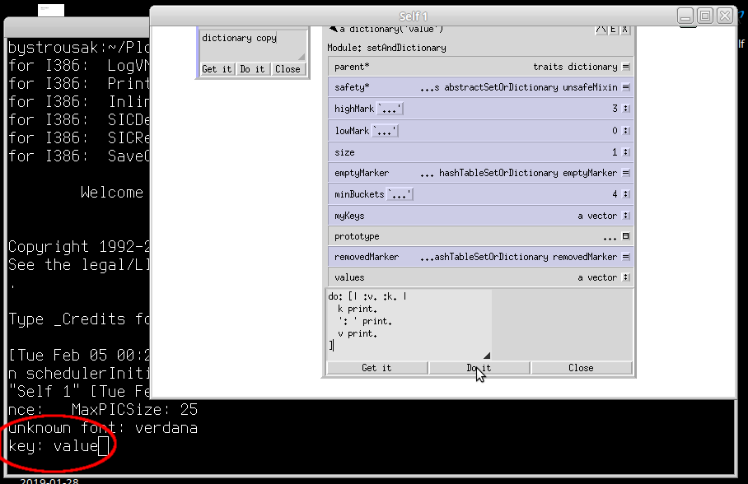Image resolution: width=748 pixels, height=484 pixels.
Task: Click the 'highMark' slot name
Action: (354, 109)
